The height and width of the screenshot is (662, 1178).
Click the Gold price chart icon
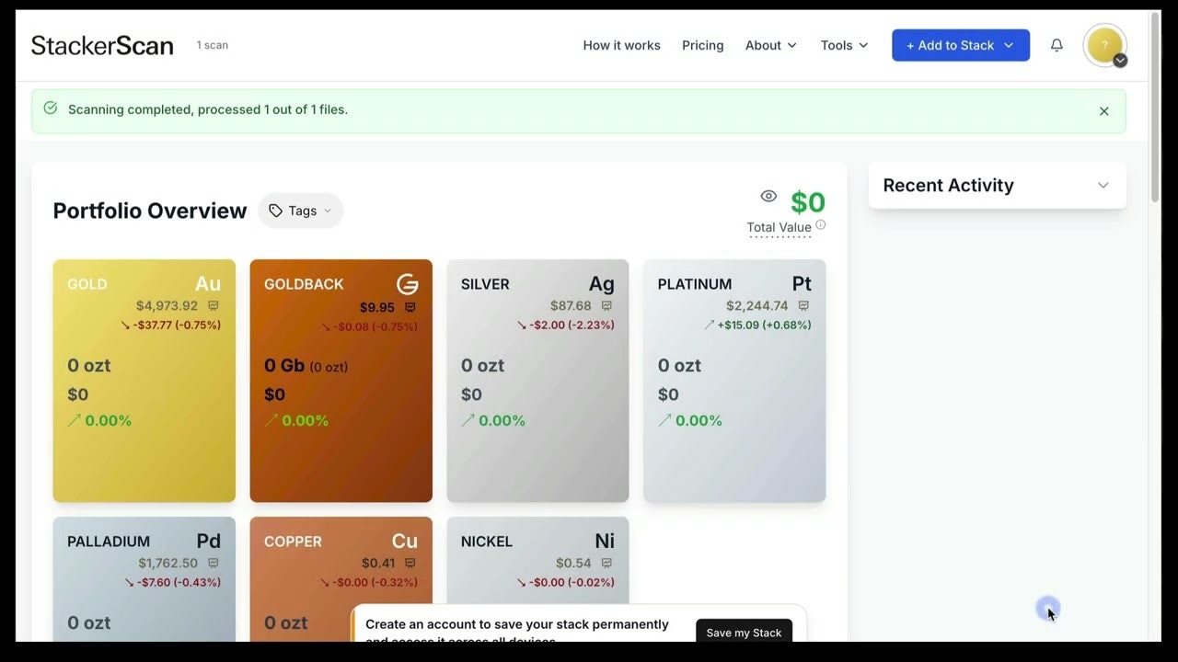[214, 306]
